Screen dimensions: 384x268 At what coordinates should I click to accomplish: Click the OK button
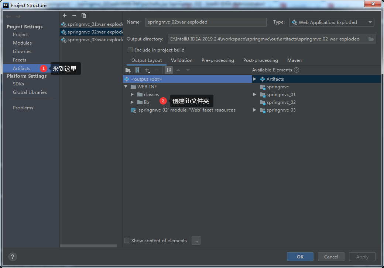300,257
